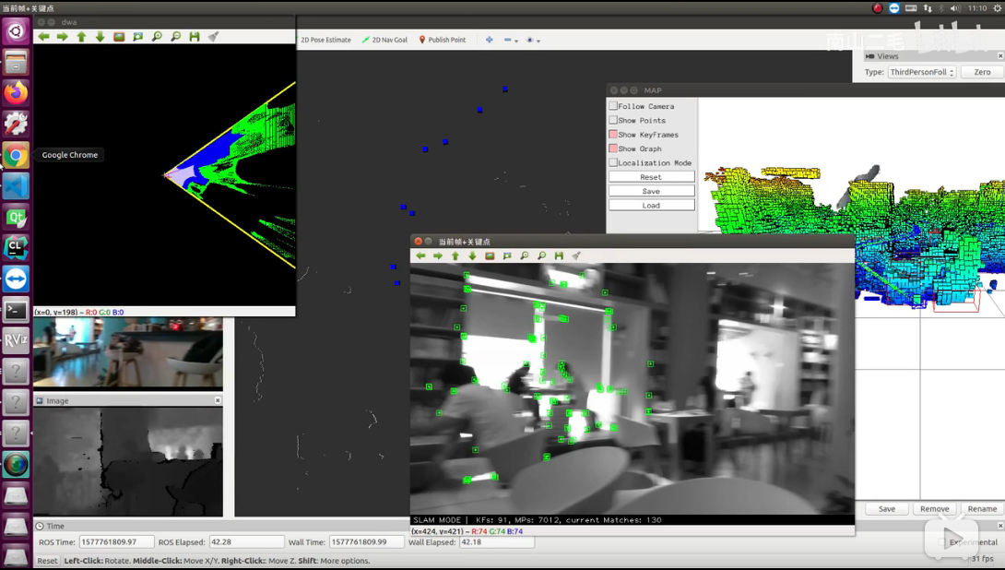Click ROS Time field
1005x570 pixels.
coord(116,541)
